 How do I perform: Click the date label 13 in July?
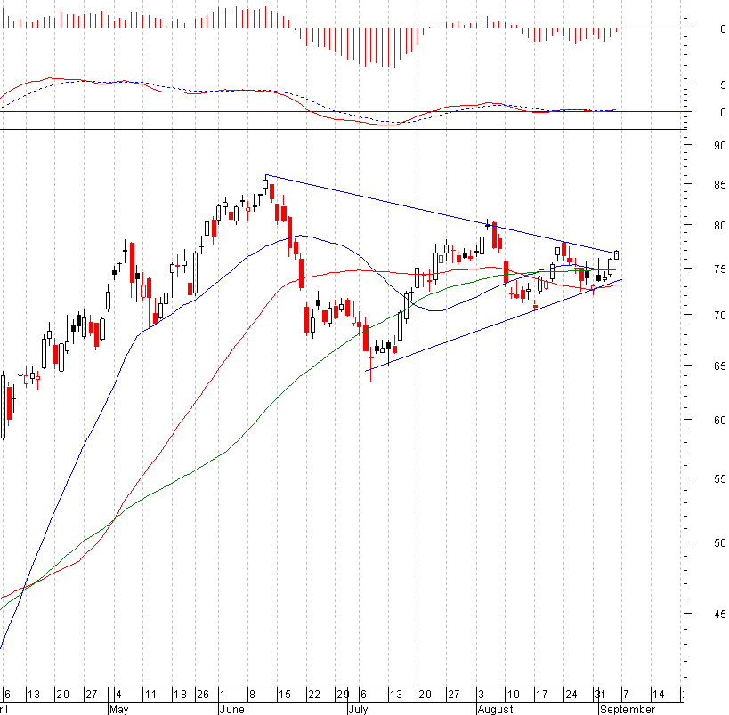click(395, 695)
